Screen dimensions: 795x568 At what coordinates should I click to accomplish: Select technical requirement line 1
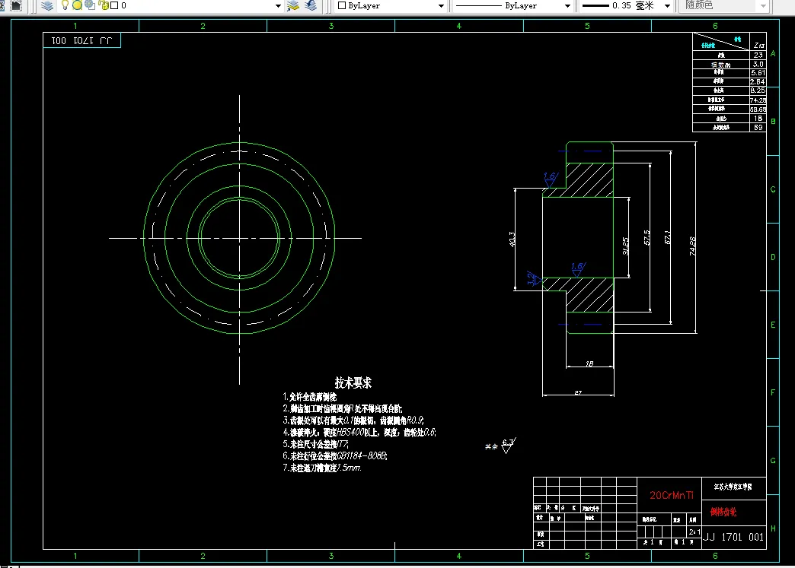310,397
